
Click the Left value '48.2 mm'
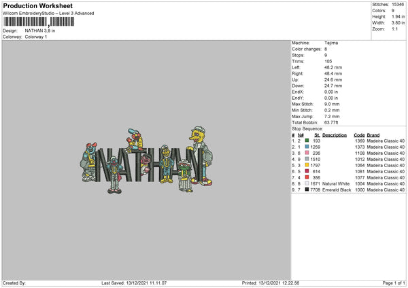[x=333, y=67]
